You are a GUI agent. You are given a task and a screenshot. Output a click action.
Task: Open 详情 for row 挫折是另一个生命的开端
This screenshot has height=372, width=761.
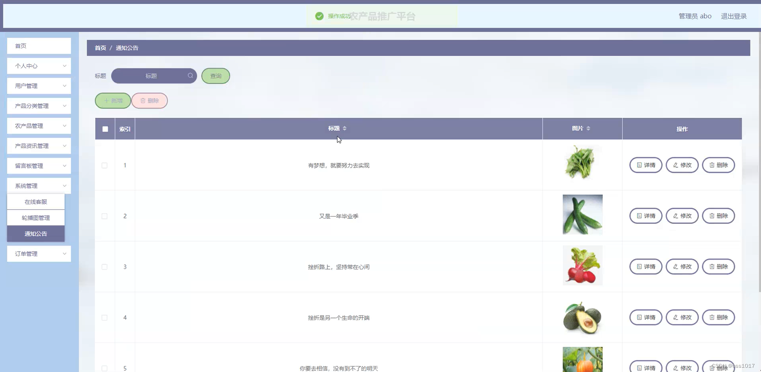pos(646,317)
